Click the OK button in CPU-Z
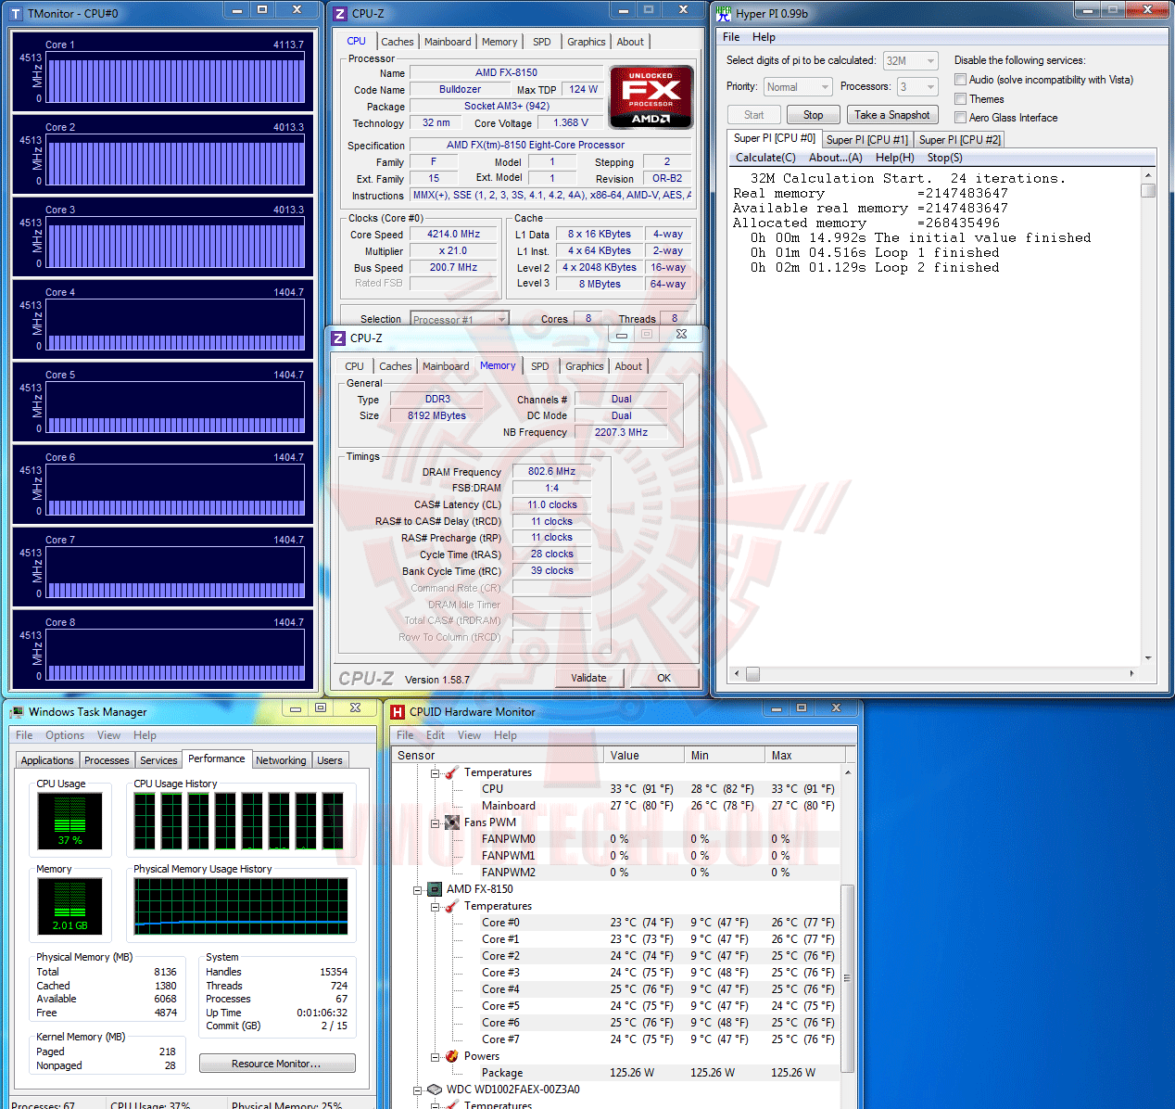1175x1109 pixels. [x=663, y=678]
